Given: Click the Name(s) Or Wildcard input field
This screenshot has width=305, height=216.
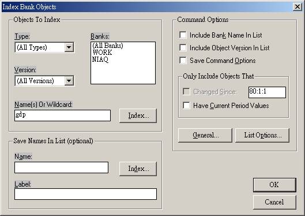Looking at the screenshot, I should click(62, 116).
